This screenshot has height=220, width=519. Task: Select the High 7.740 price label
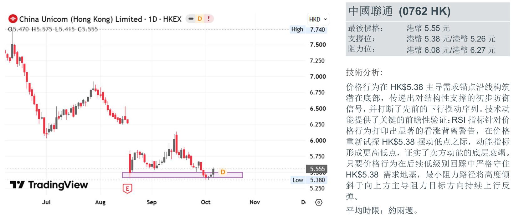pyautogui.click(x=309, y=29)
